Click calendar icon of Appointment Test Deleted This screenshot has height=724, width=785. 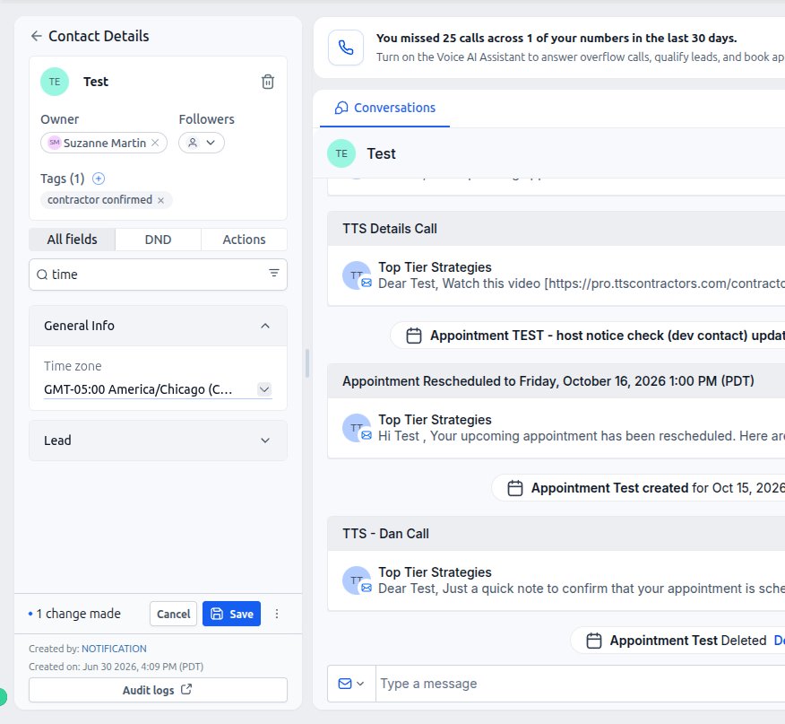point(594,641)
